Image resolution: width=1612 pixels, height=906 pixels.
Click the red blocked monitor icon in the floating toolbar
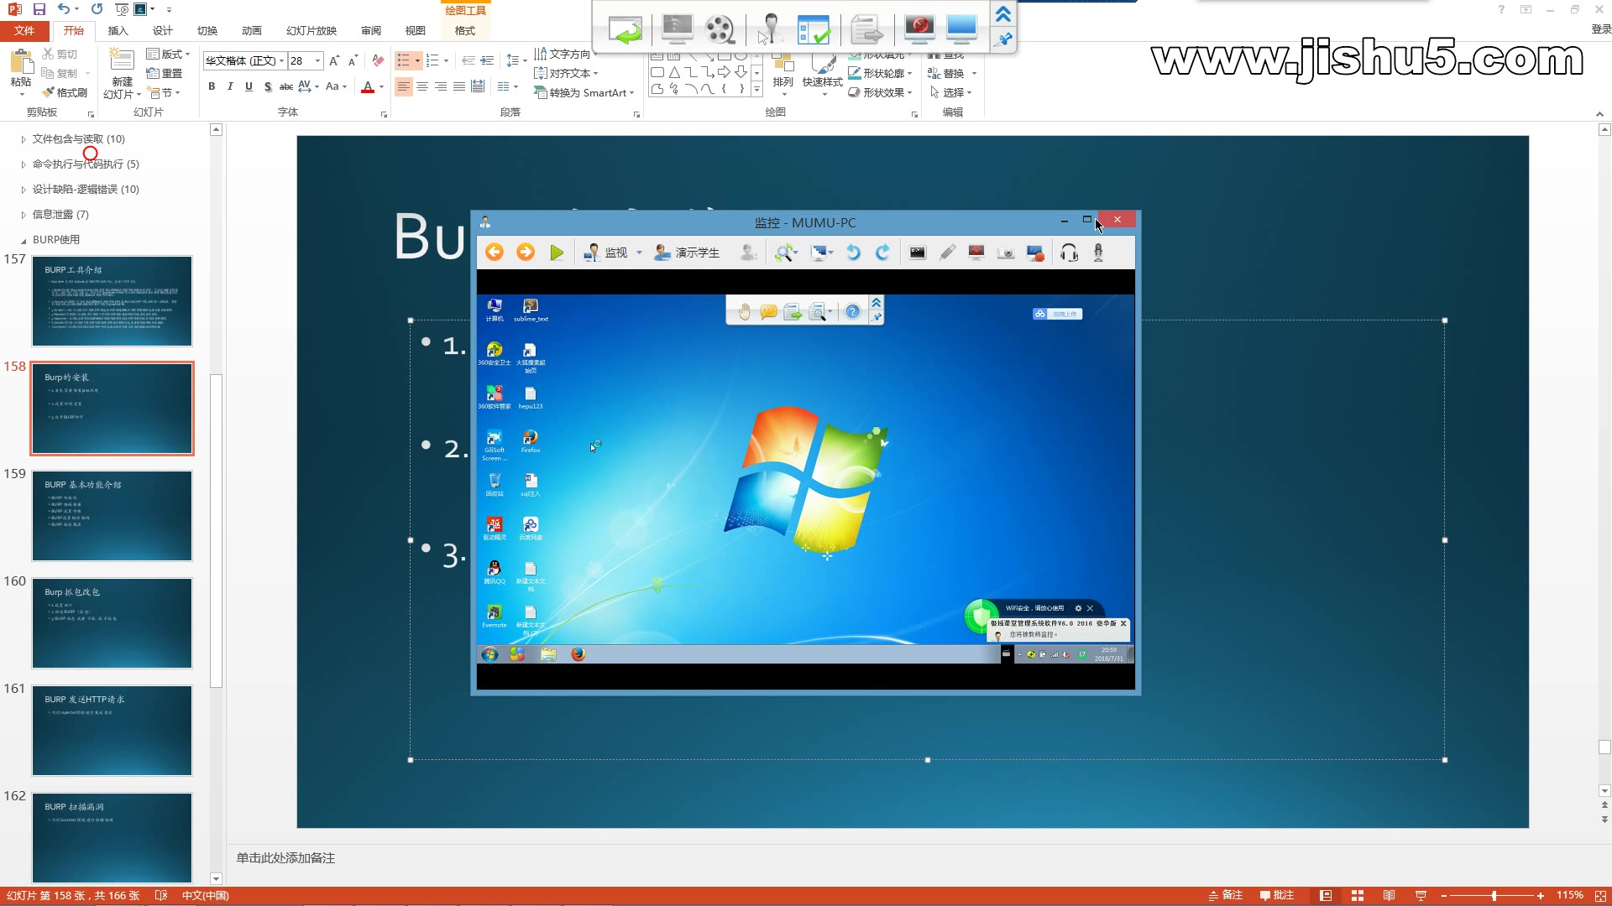pyautogui.click(x=919, y=29)
